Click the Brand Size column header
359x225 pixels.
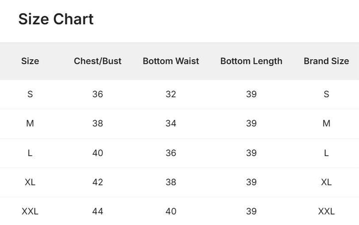pyautogui.click(x=326, y=61)
